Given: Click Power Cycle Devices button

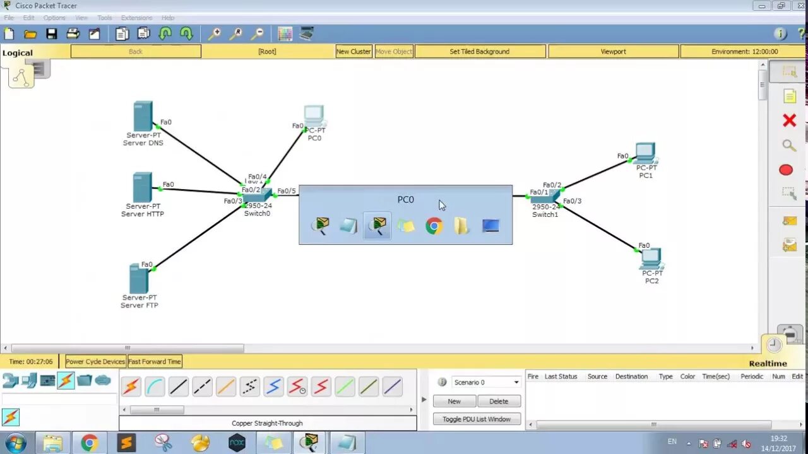Looking at the screenshot, I should pos(95,361).
